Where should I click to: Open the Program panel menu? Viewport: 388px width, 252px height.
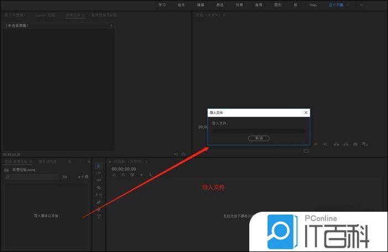click(224, 15)
